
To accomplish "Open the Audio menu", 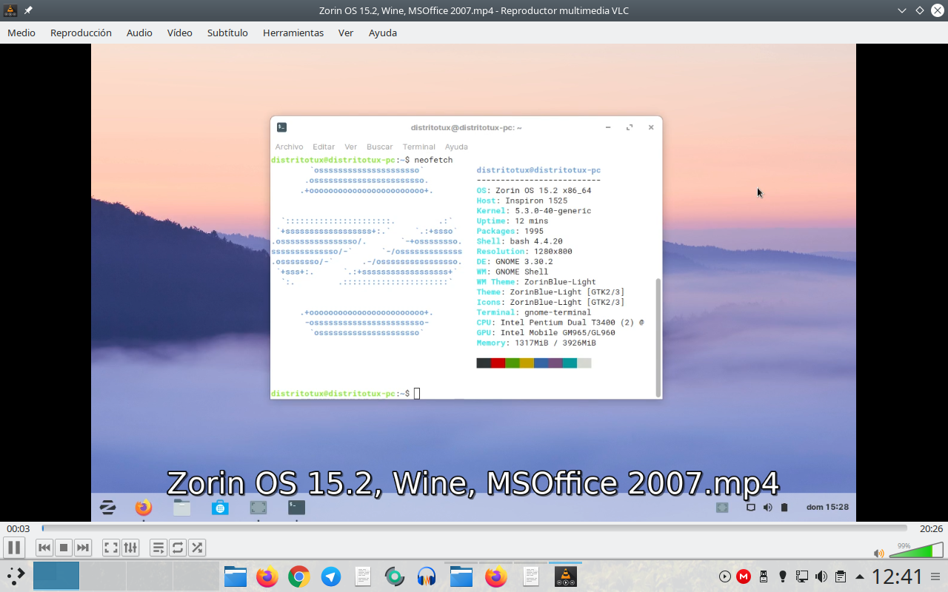I will 139,33.
